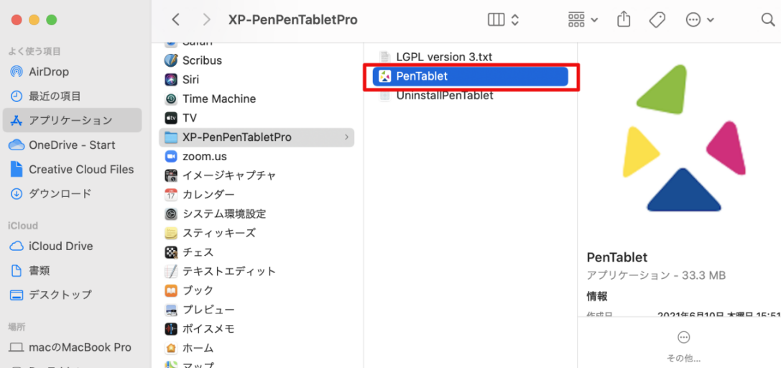Open iCloud Drive in the sidebar
781x368 pixels.
tap(73, 246)
